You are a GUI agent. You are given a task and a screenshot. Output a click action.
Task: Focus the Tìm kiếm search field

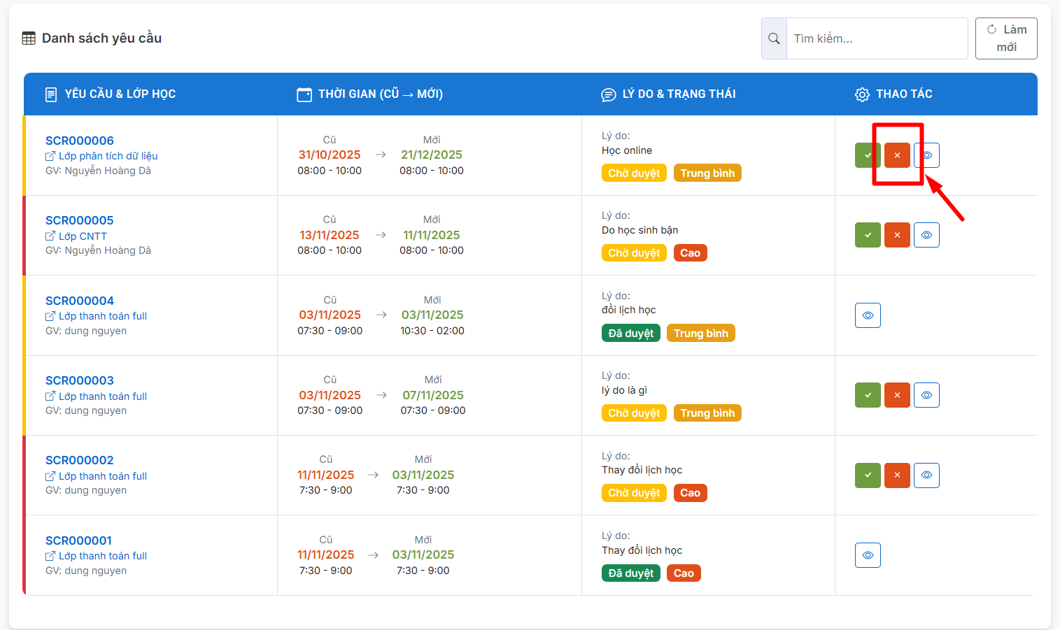click(876, 38)
